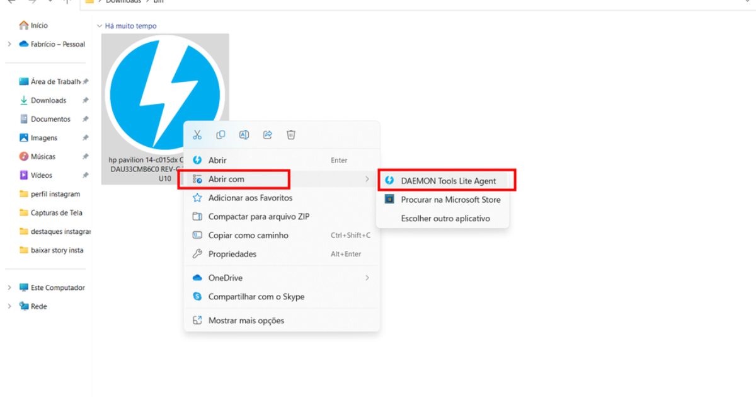Click the OneDrive cloud icon in the menu

pos(197,277)
